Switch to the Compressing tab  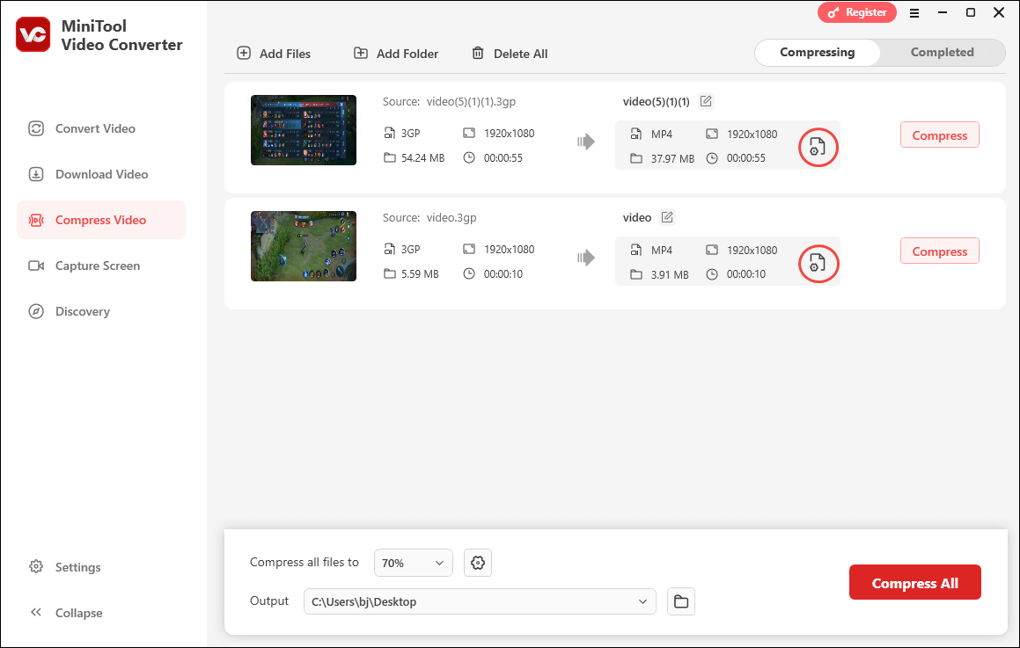coord(817,53)
